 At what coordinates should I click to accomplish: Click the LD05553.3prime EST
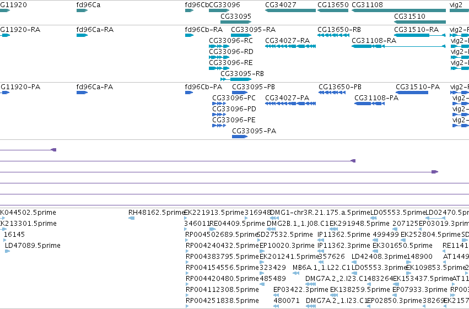(x=354, y=273)
